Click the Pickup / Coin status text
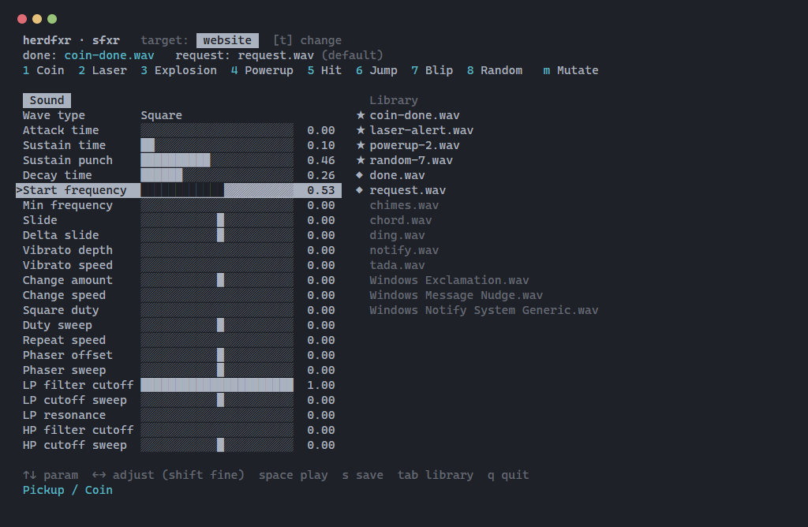Viewport: 808px width, 527px height. [x=68, y=490]
